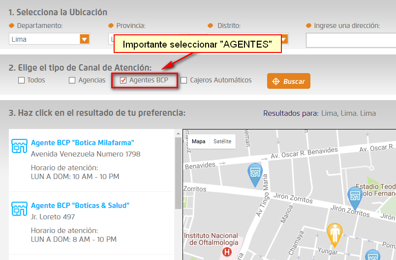This screenshot has width=396, height=260.
Task: Click the red hospital H icon
Action: tap(227, 252)
